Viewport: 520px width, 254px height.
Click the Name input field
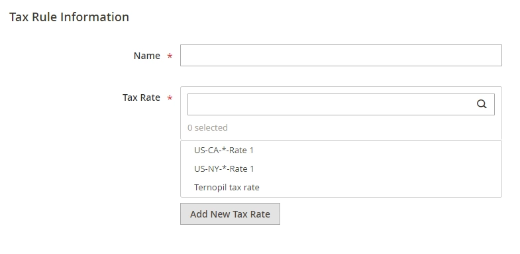341,56
